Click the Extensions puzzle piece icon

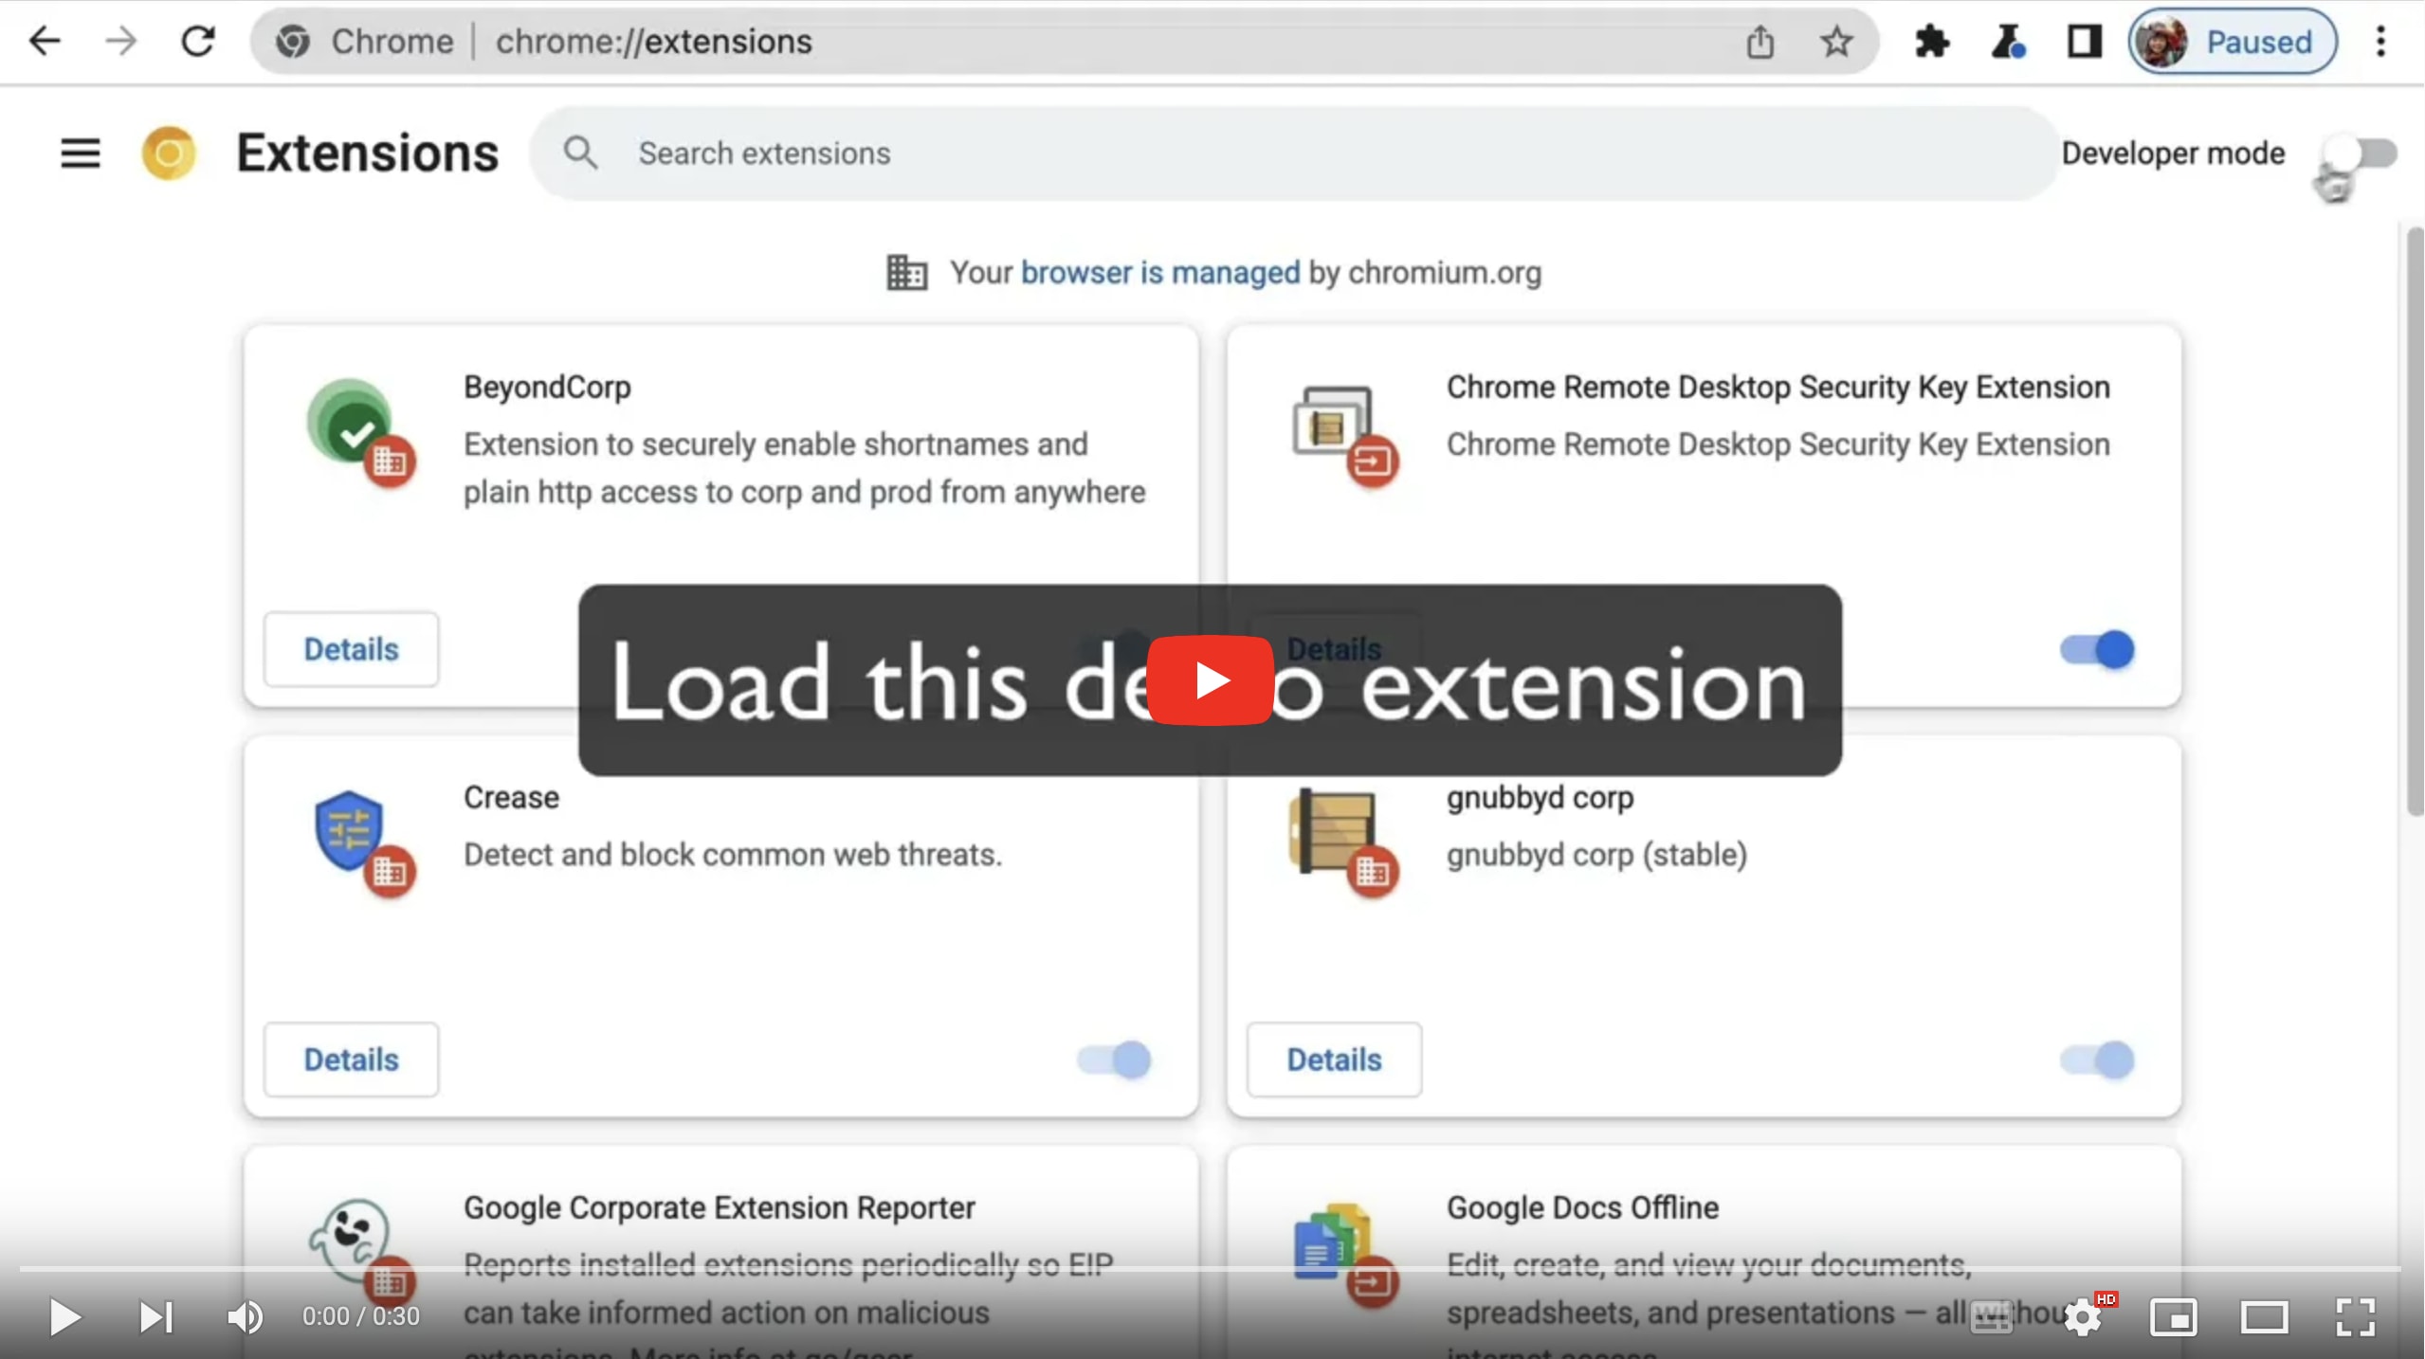1930,40
